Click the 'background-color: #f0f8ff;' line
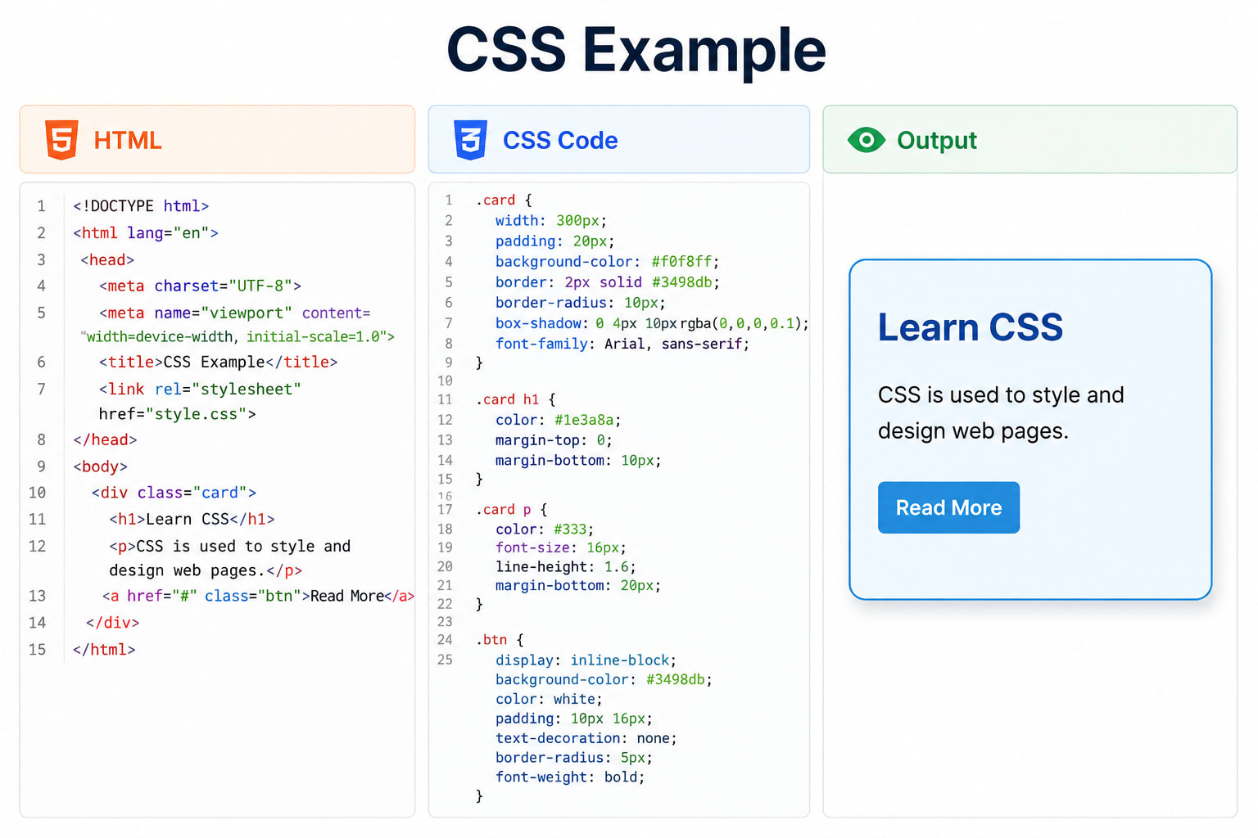Screen dimensions: 1258x838 [x=607, y=262]
